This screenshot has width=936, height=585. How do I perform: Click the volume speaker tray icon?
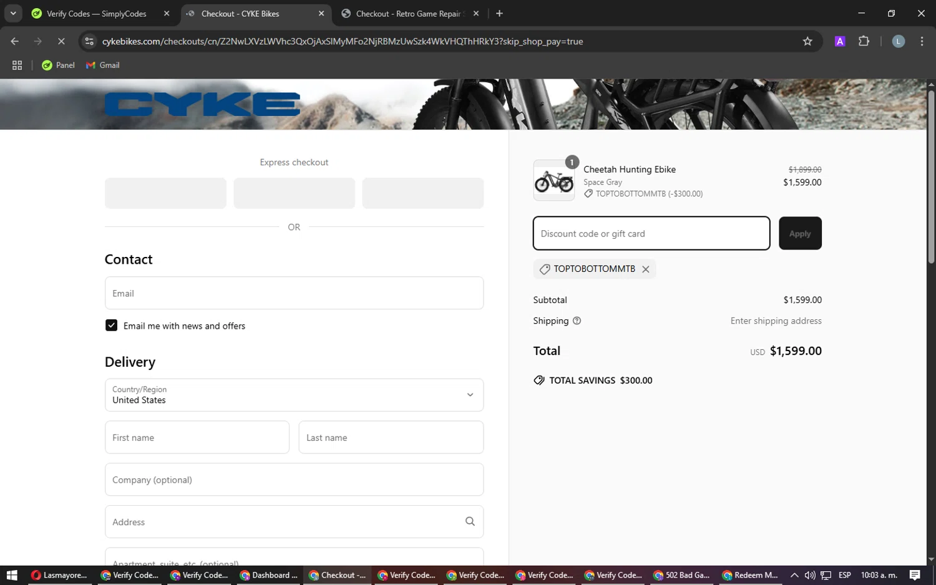click(x=810, y=575)
